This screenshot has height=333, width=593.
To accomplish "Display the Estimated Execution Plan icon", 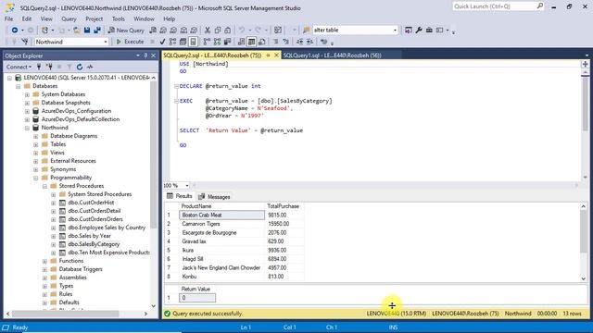I will pos(172,42).
